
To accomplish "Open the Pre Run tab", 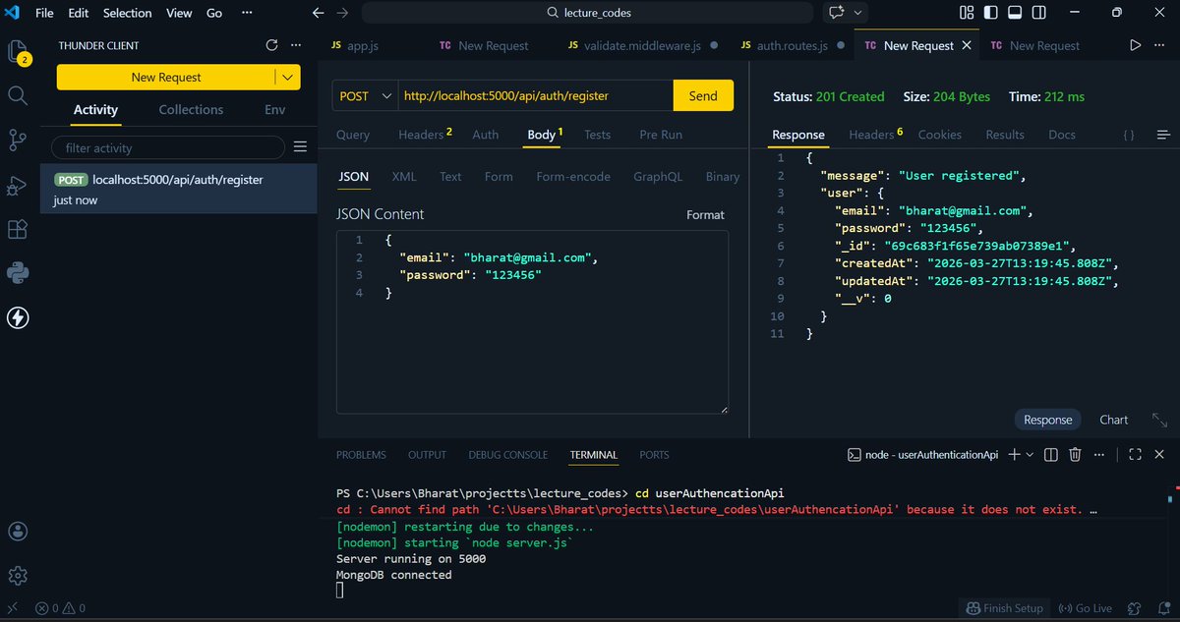I will [x=661, y=135].
